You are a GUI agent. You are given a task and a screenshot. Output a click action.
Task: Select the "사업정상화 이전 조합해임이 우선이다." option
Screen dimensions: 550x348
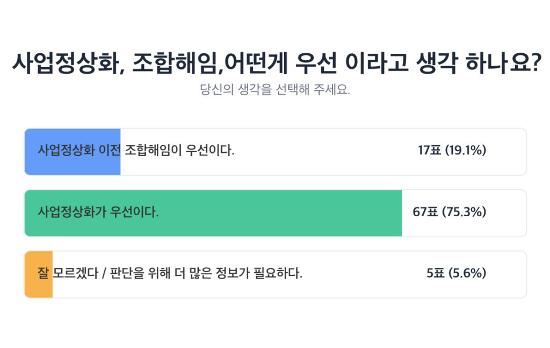[136, 151]
